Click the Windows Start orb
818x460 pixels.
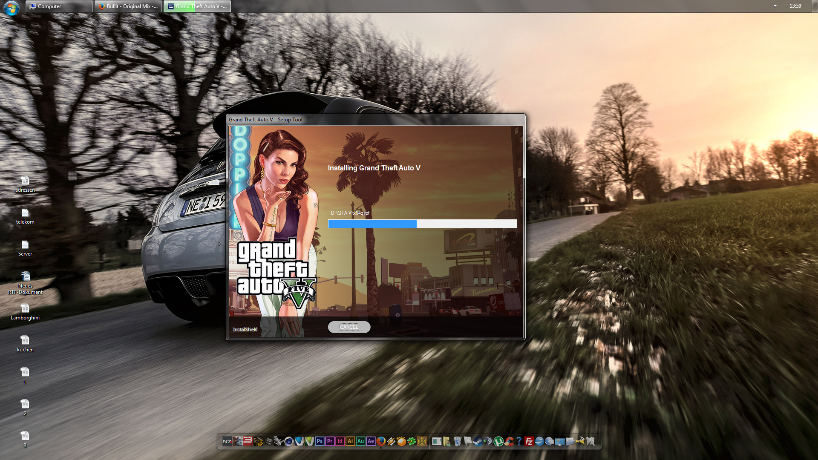pos(12,7)
